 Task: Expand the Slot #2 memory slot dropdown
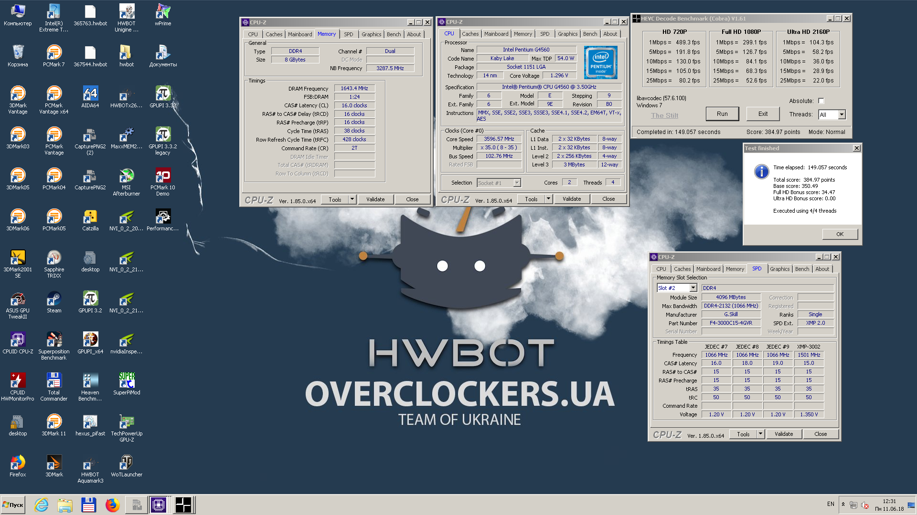pyautogui.click(x=693, y=288)
